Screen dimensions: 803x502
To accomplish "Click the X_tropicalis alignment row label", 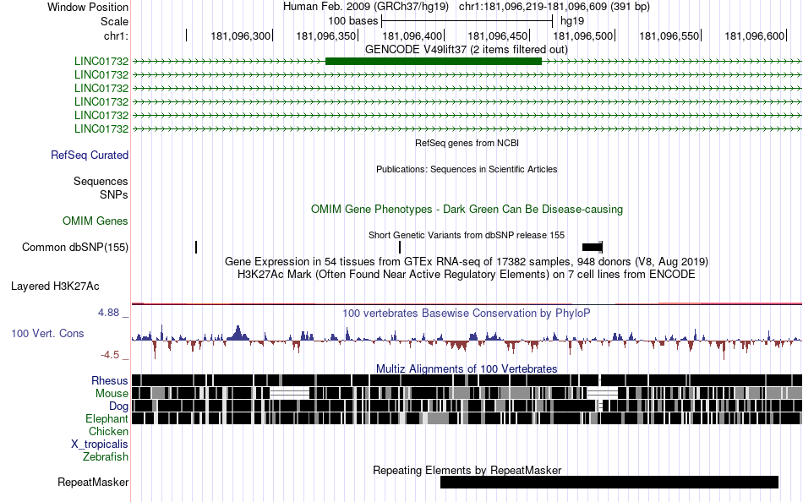I will pyautogui.click(x=100, y=445).
